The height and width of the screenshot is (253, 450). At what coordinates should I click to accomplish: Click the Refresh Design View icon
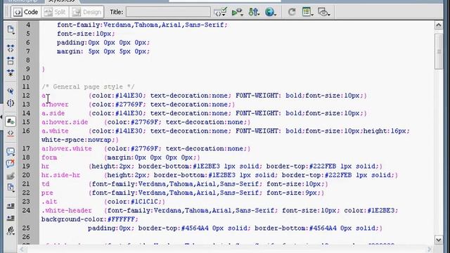[x=292, y=12]
